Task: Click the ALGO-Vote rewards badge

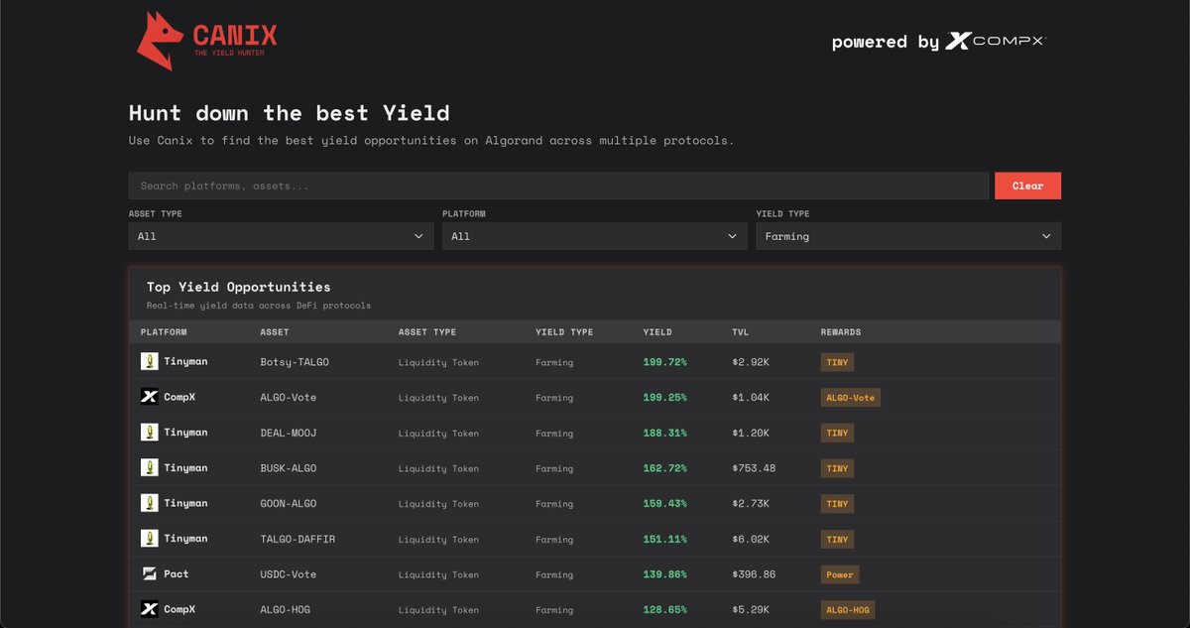Action: click(848, 397)
